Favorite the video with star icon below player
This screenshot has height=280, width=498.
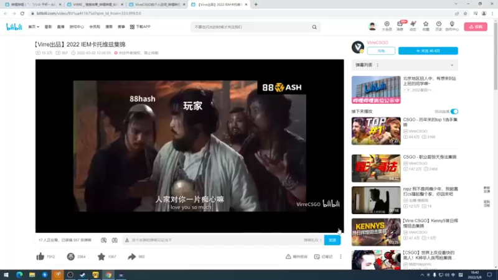click(x=101, y=256)
